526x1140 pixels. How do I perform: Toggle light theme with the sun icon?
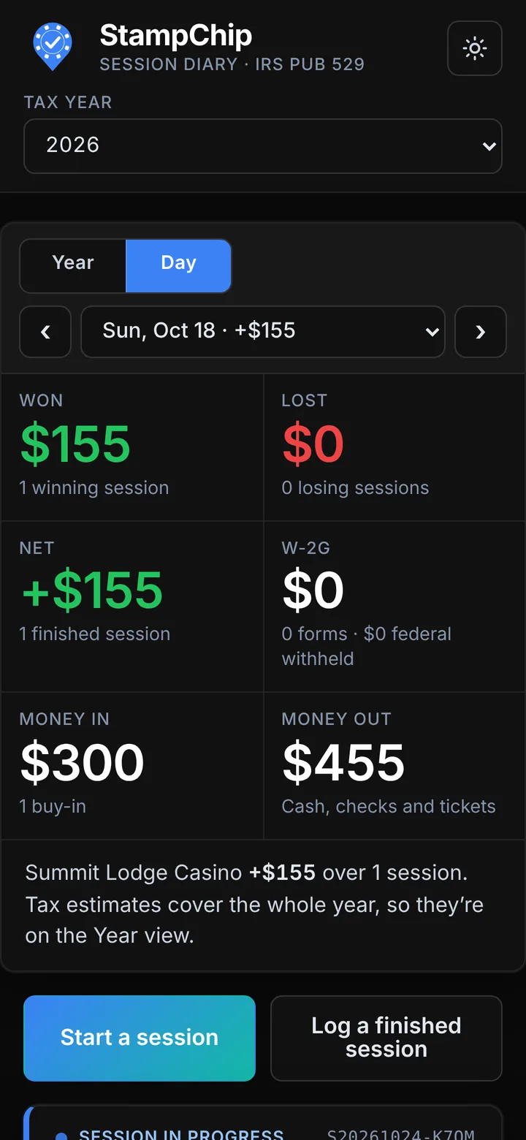pyautogui.click(x=475, y=48)
